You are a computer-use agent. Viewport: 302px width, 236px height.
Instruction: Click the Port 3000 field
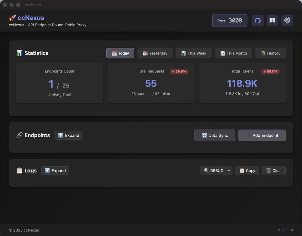tap(230, 20)
